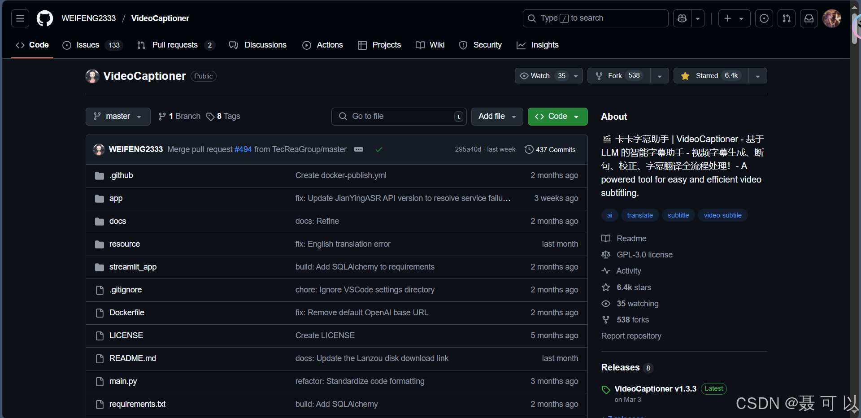
Task: Open the Wiki tab
Action: click(430, 45)
